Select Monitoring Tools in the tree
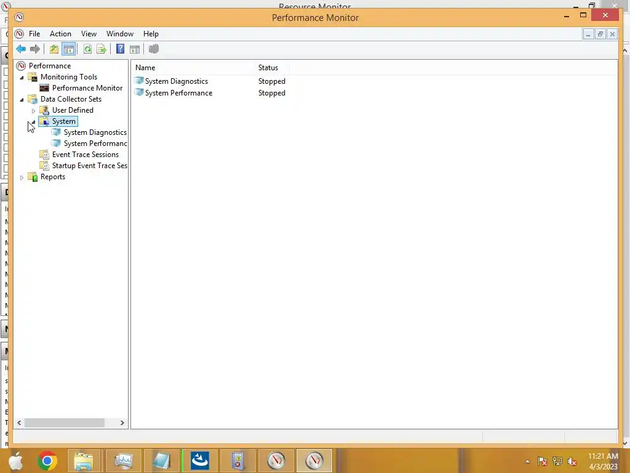Screen dimensions: 630x473 click(69, 77)
